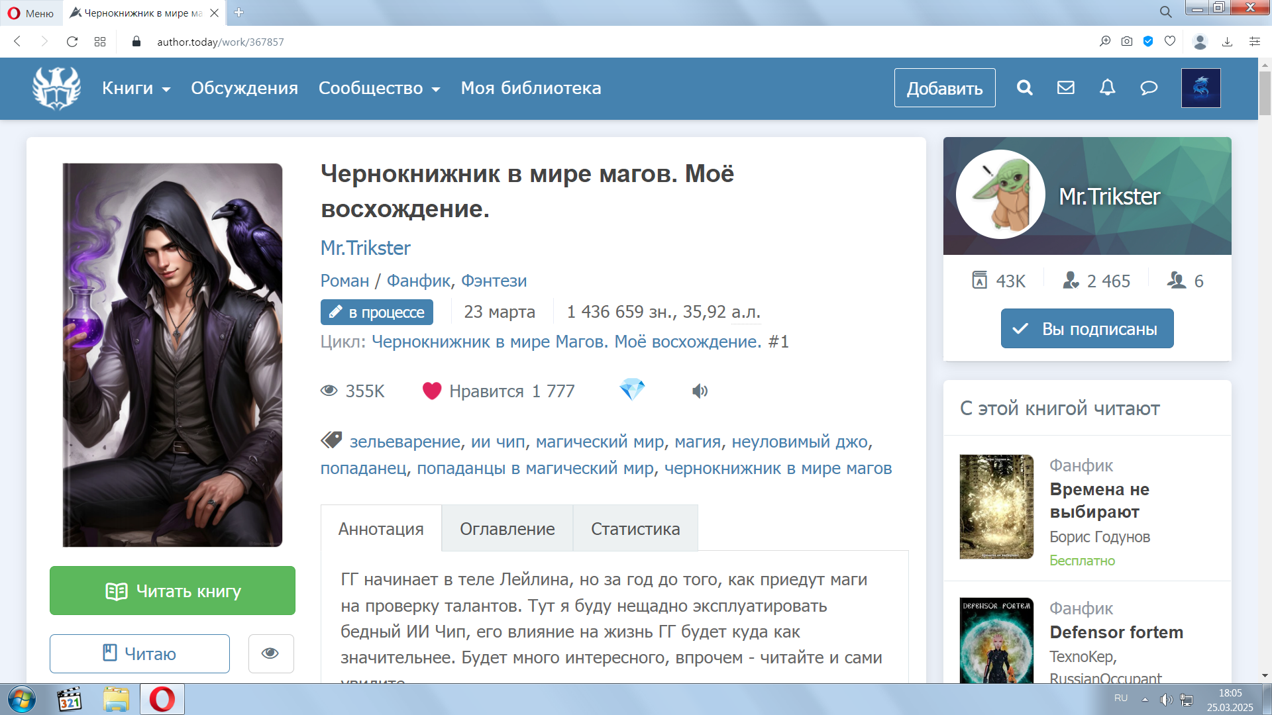
Task: Open the зельеварение tag link
Action: (x=405, y=442)
